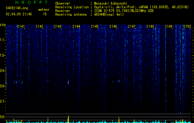
Task: Click the meteor label
Action: point(44,10)
